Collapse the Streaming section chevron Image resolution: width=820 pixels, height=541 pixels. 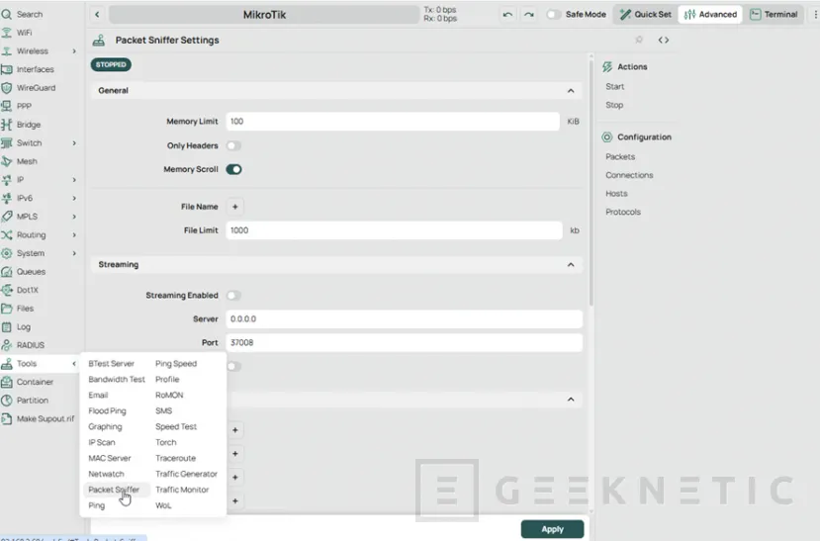pyautogui.click(x=570, y=265)
